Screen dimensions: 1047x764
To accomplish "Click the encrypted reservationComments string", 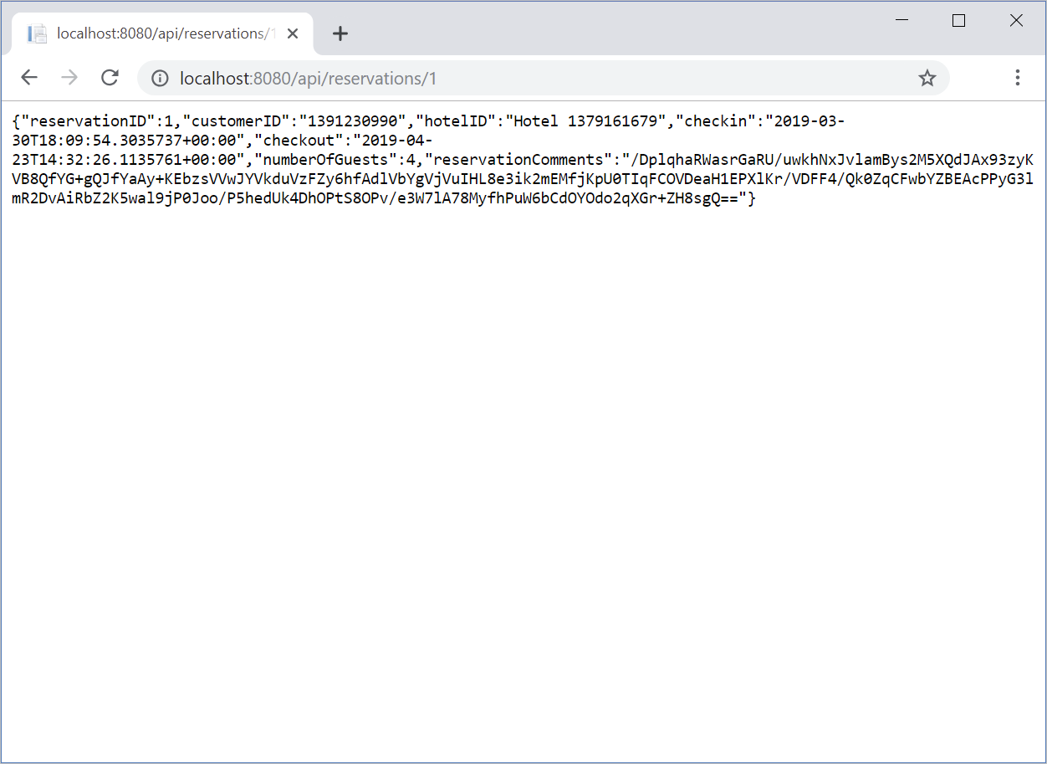I will (502, 178).
